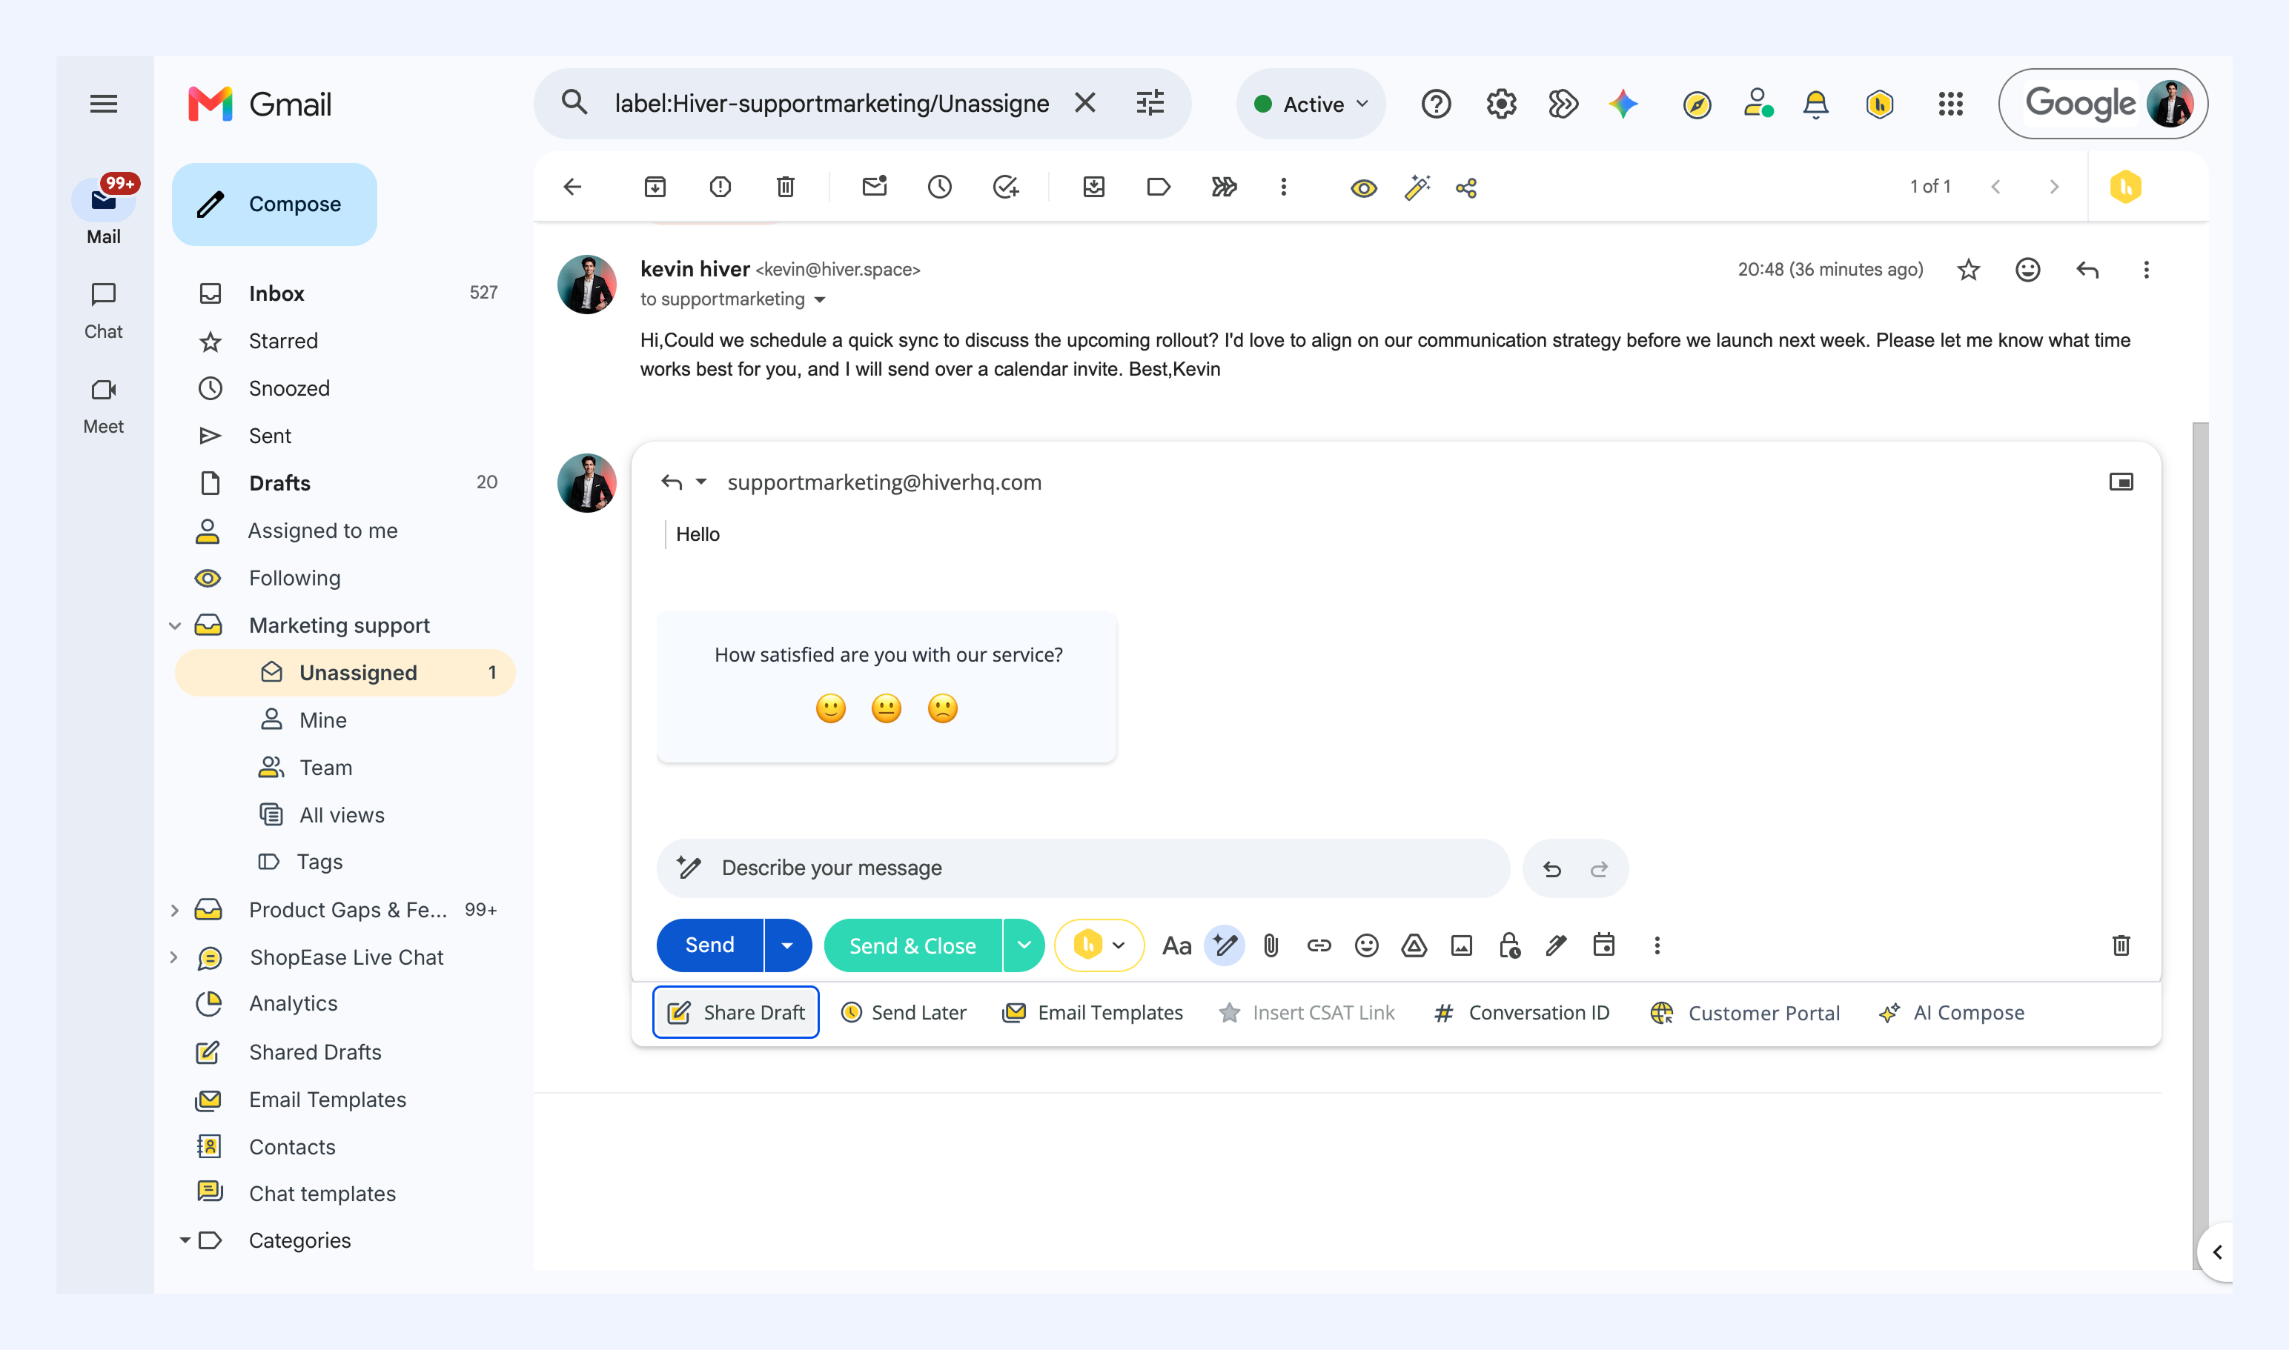This screenshot has height=1350, width=2289.
Task: Toggle the eye follow icon in the toolbar
Action: click(1363, 188)
